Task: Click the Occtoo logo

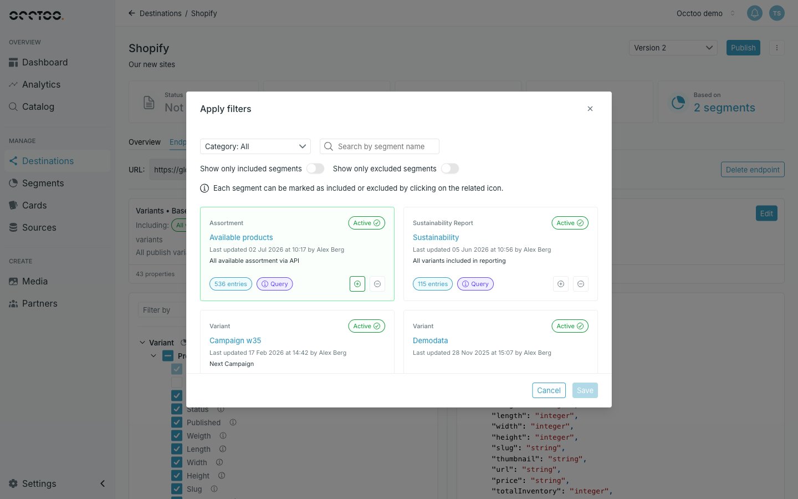Action: click(36, 16)
